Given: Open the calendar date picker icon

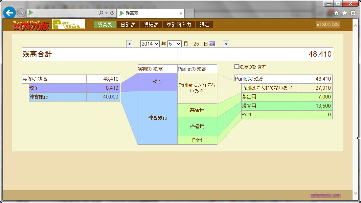Looking at the screenshot, I should tap(211, 43).
